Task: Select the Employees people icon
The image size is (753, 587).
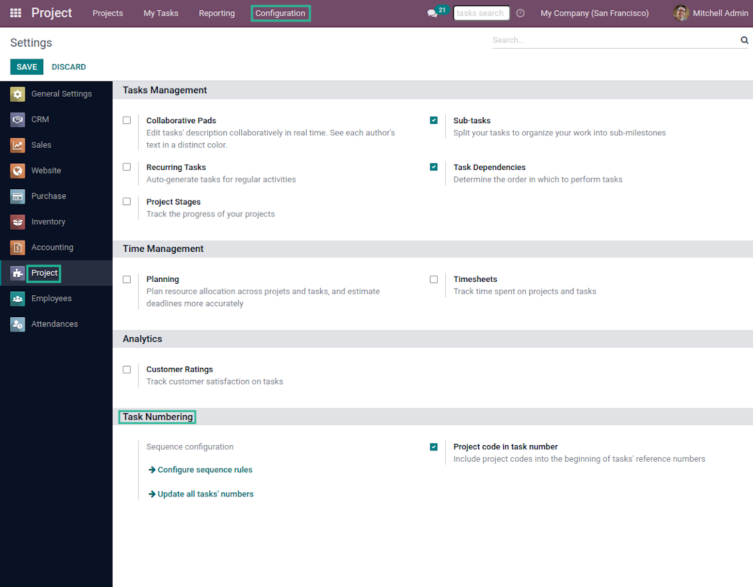Action: point(18,298)
